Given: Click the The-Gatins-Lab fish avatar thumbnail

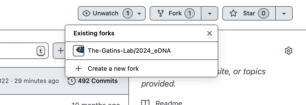Looking at the screenshot, I should tap(79, 51).
